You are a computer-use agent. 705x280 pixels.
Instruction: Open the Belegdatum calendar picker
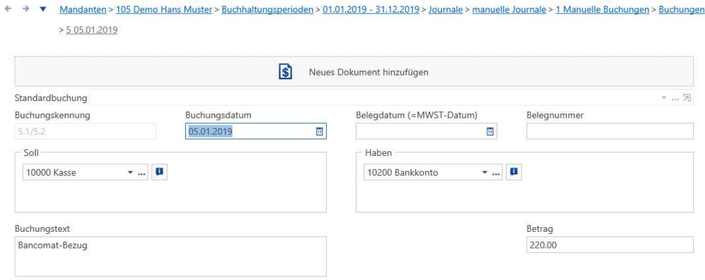click(x=490, y=131)
